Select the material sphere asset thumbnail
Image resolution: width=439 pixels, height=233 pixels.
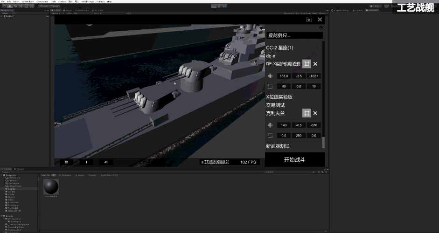tap(51, 187)
